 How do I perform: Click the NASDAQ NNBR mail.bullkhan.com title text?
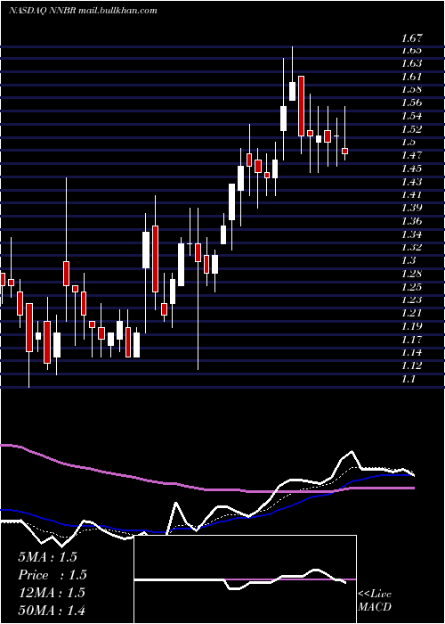click(83, 11)
